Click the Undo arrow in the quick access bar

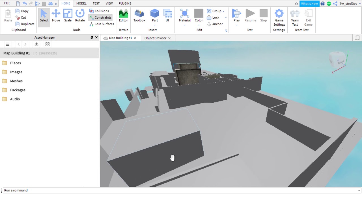coord(25,4)
